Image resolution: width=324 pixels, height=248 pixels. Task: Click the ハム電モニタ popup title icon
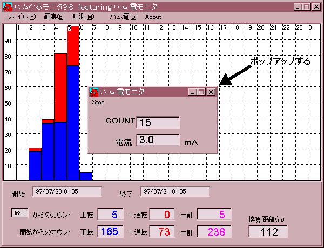pyautogui.click(x=94, y=92)
